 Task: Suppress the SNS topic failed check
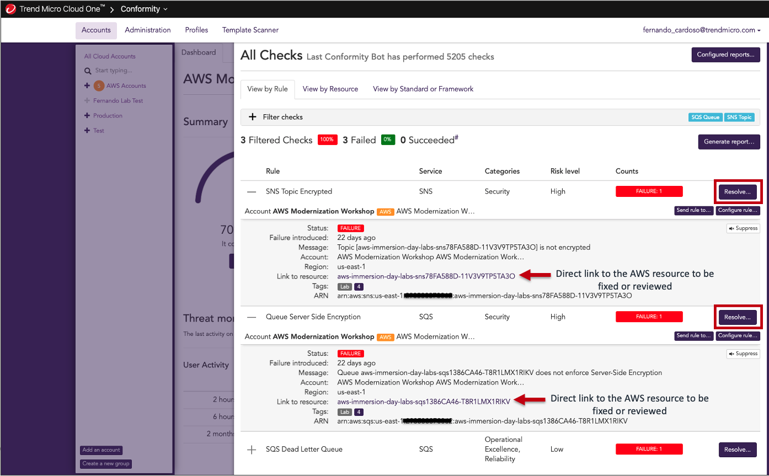(743, 228)
